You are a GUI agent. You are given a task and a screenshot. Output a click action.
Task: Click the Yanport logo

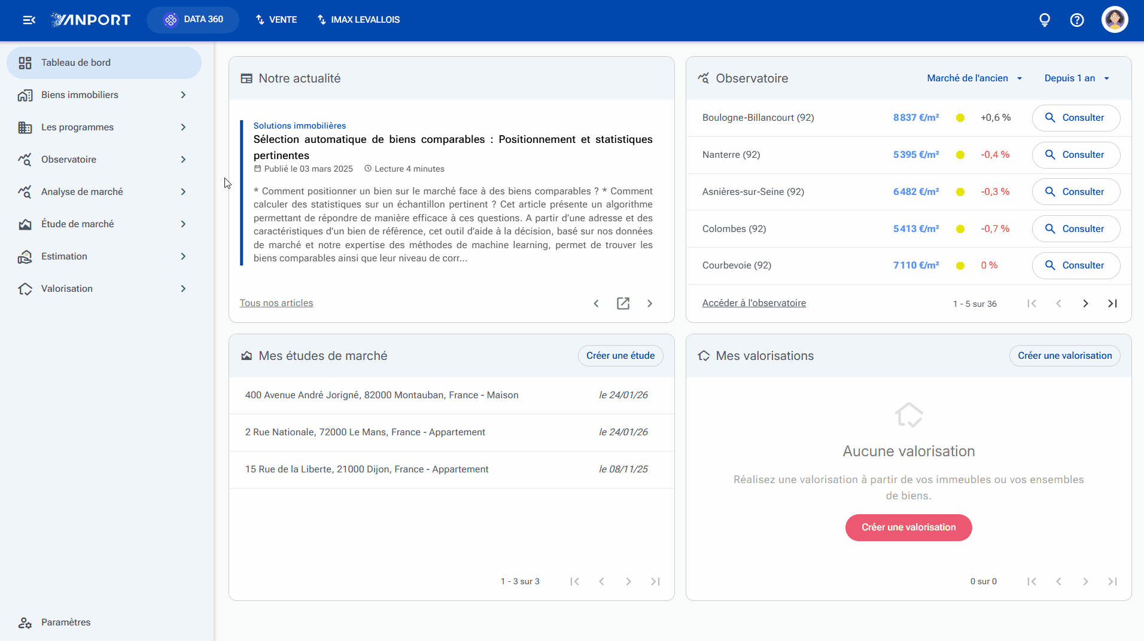[x=90, y=20]
